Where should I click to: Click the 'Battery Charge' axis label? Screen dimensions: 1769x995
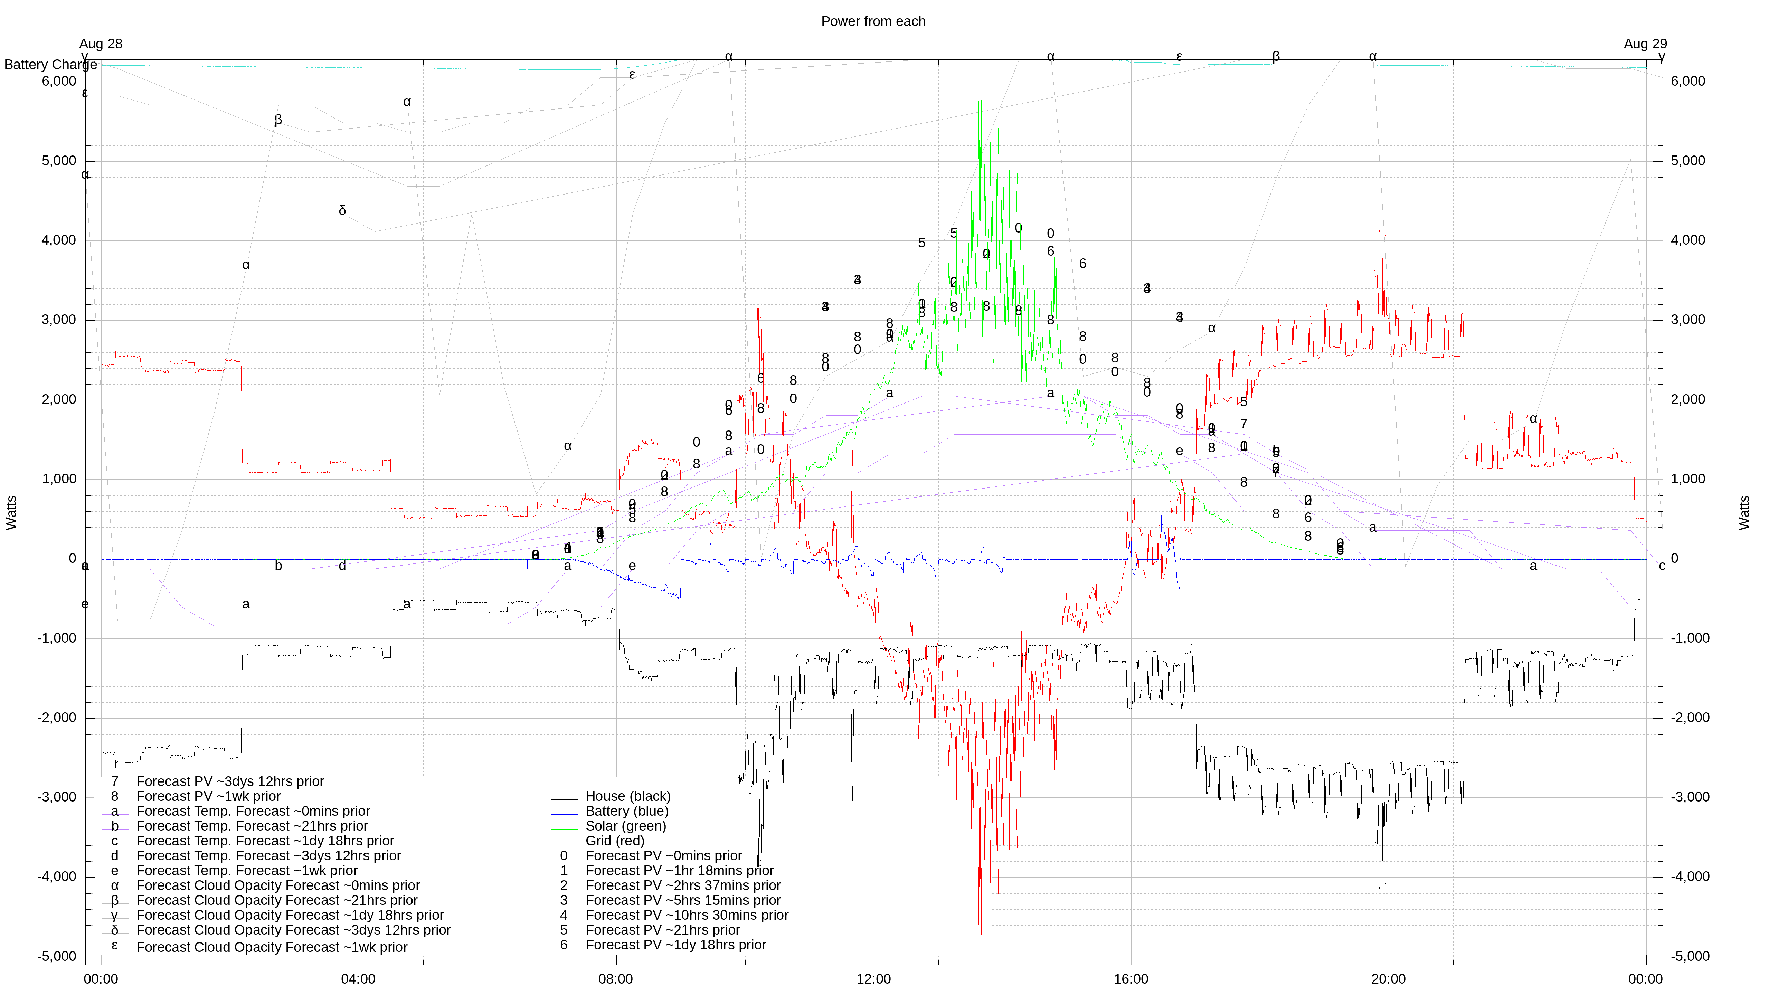point(51,65)
